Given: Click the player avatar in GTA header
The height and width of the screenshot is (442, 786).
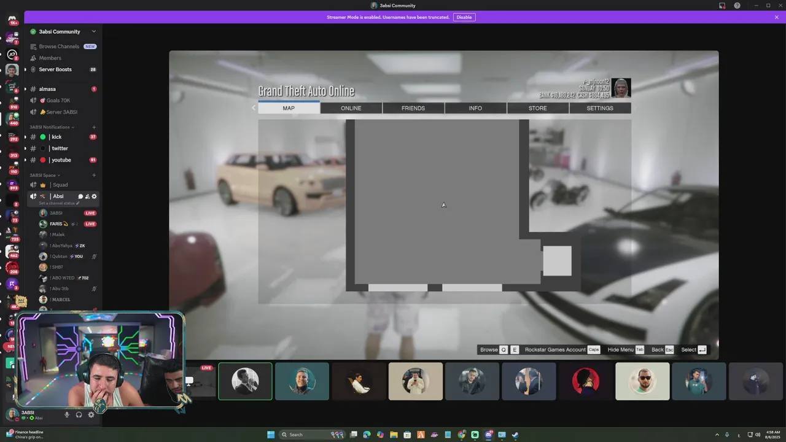Looking at the screenshot, I should pyautogui.click(x=621, y=88).
